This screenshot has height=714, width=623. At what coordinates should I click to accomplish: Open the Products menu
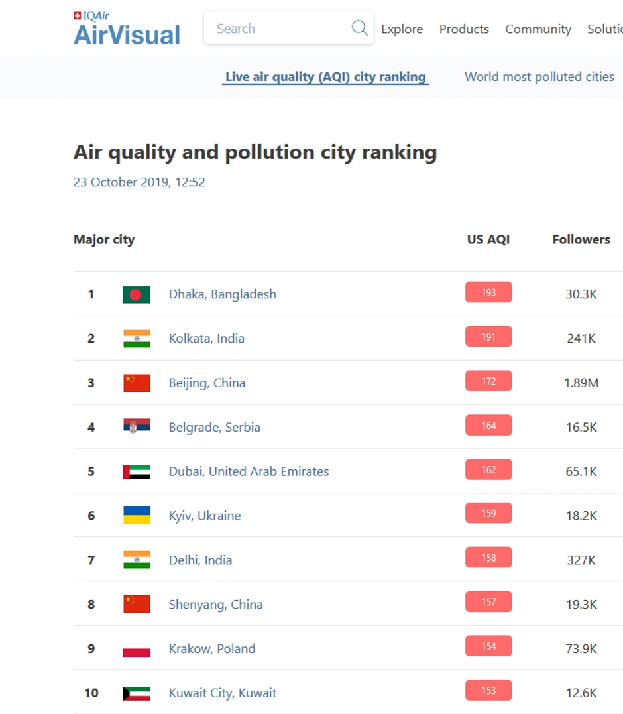click(x=464, y=29)
